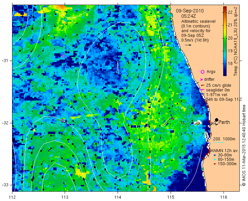Click the white seaglider track near 114E
This screenshot has width=248, height=201.
point(118,67)
